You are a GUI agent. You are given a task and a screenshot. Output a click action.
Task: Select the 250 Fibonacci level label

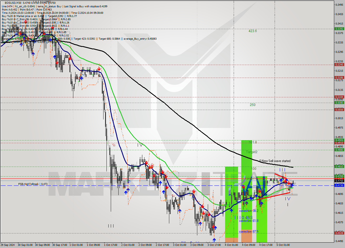[x=253, y=105]
